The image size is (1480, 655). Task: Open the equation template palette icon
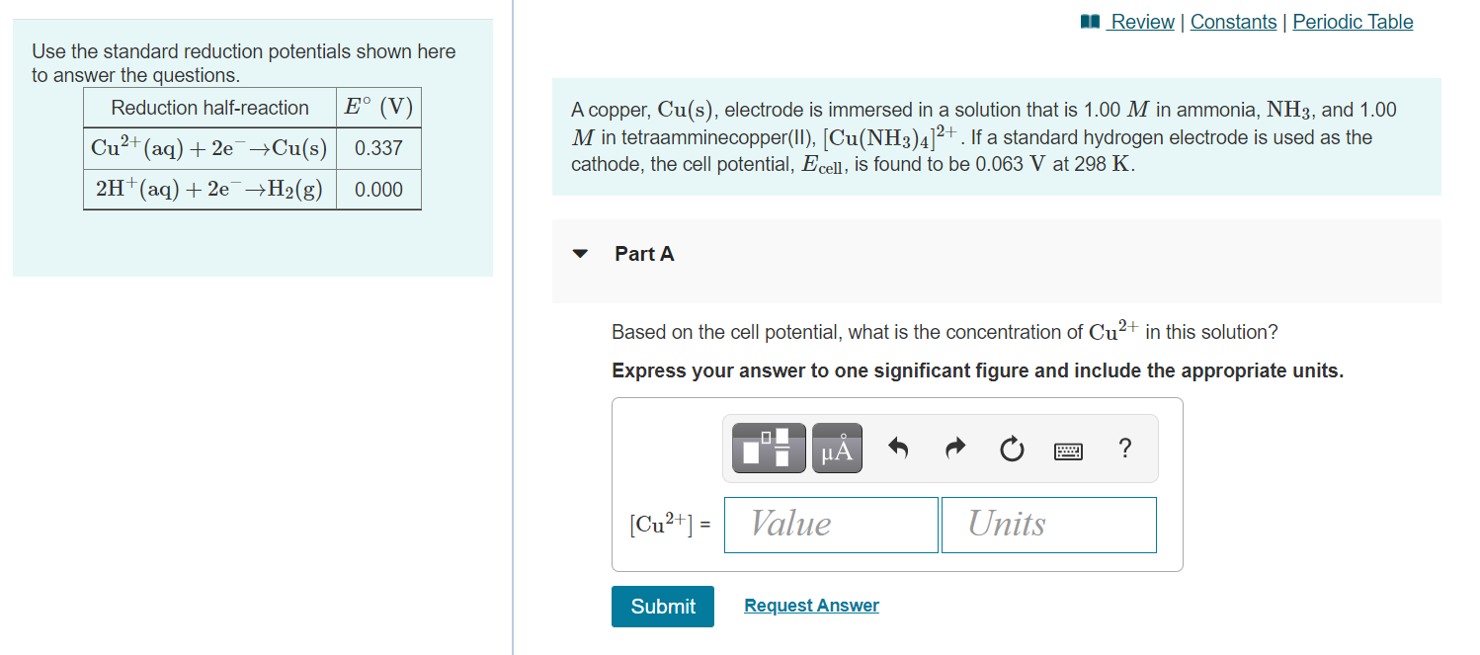(768, 448)
